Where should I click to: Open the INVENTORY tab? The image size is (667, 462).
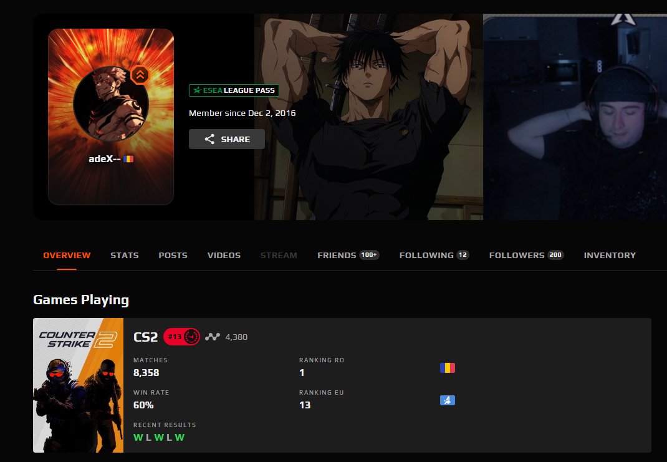tap(610, 255)
